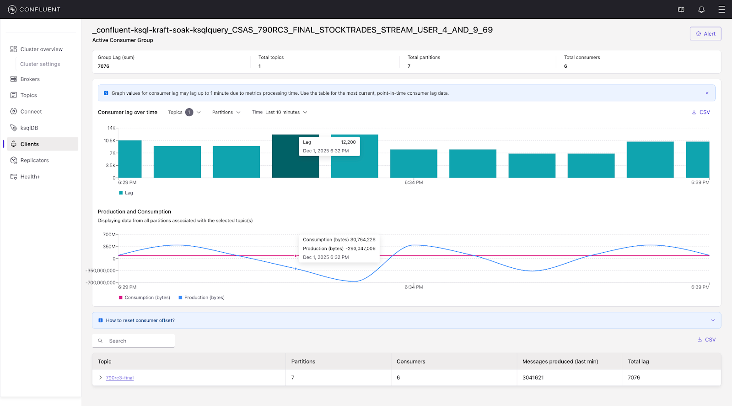Image resolution: width=732 pixels, height=406 pixels.
Task: Toggle Production (bytes) legend swatch
Action: point(180,298)
